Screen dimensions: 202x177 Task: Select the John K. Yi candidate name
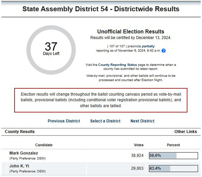coord(19,166)
